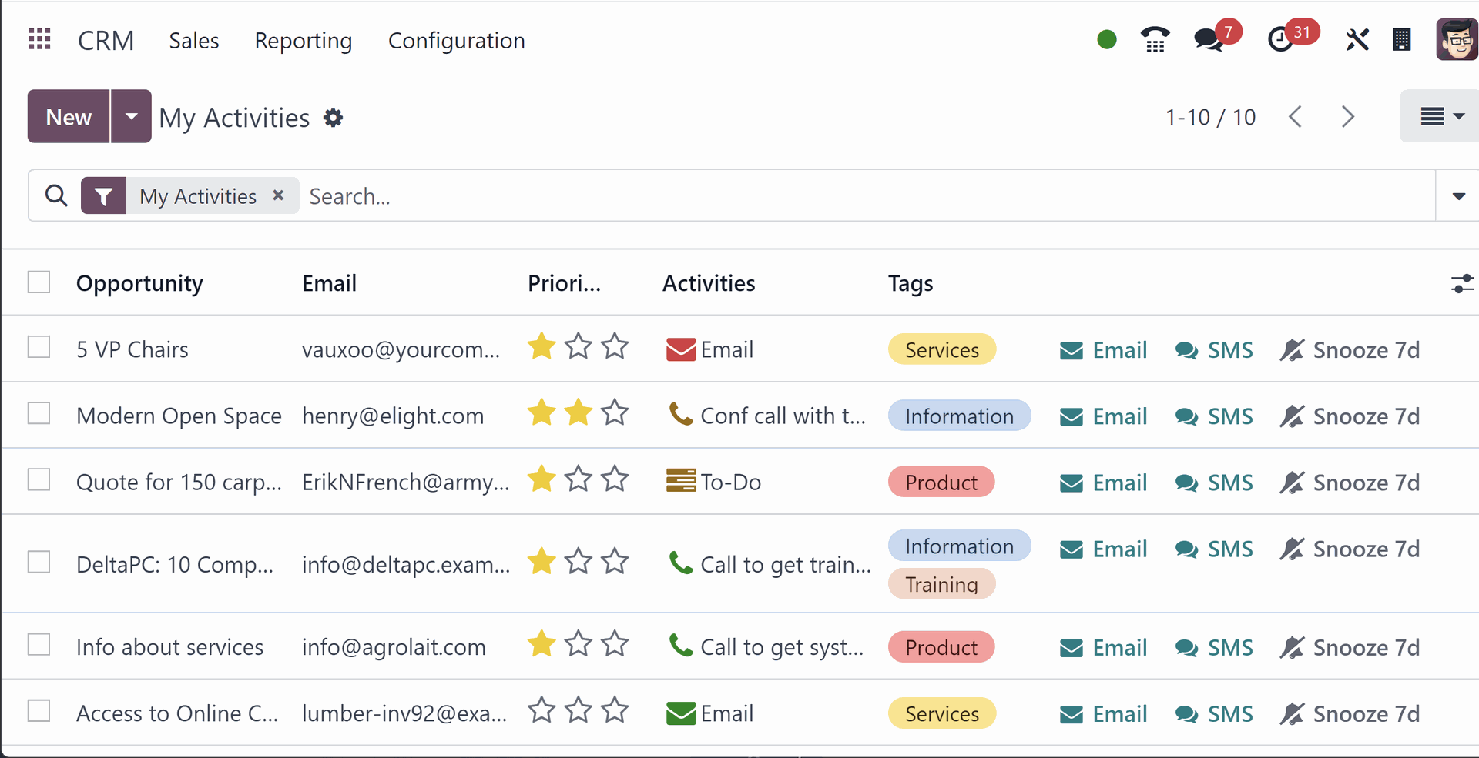Viewport: 1479px width, 758px height.
Task: Click the Training tag on DeltaPC row
Action: pyautogui.click(x=941, y=583)
